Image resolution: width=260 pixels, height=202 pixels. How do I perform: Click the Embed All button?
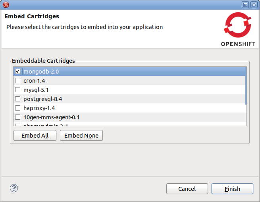click(35, 136)
